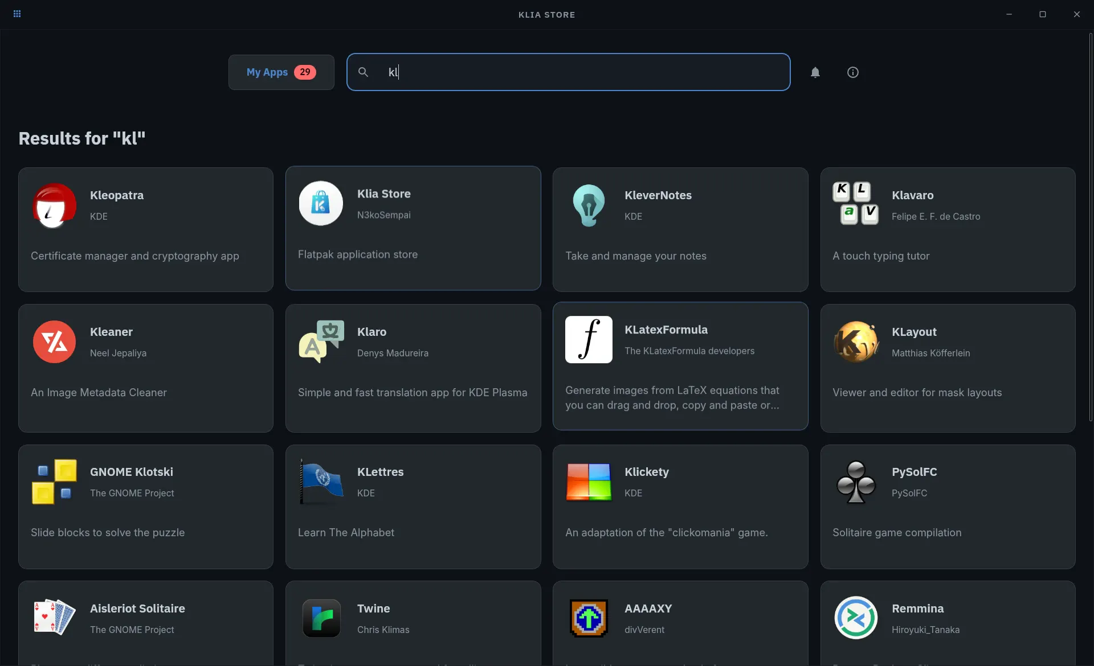Click the KLatexFormula function icon

coord(589,339)
